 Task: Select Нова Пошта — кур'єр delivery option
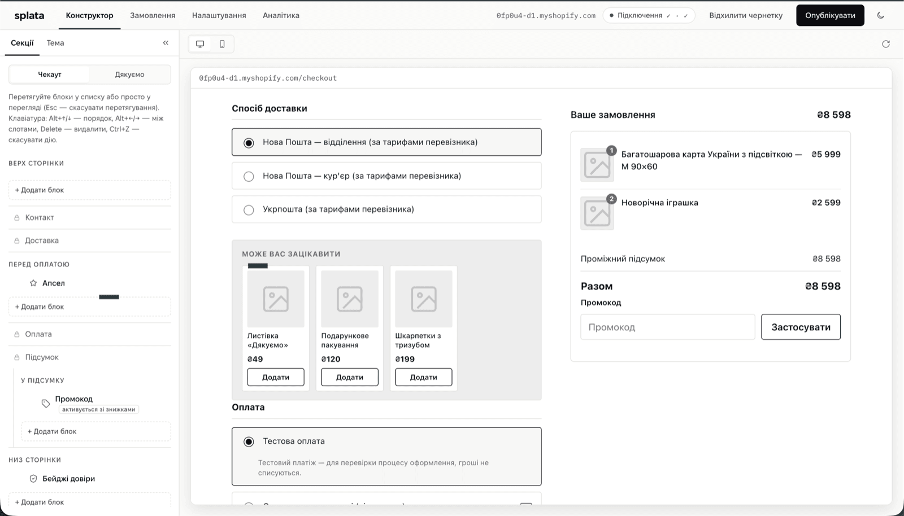(x=386, y=176)
